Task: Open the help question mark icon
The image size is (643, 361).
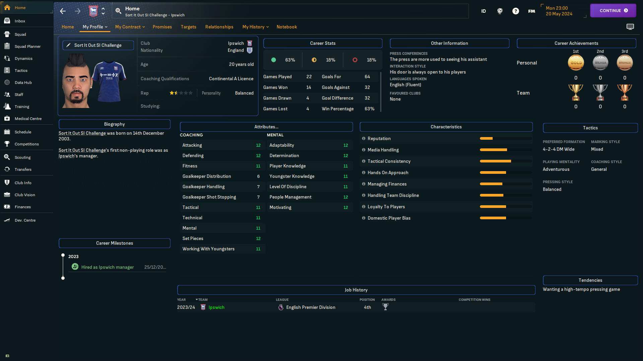Action: (x=516, y=11)
